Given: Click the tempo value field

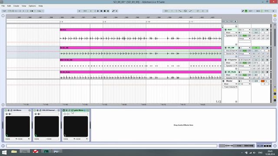Looking at the screenshot, I should pos(11,11).
